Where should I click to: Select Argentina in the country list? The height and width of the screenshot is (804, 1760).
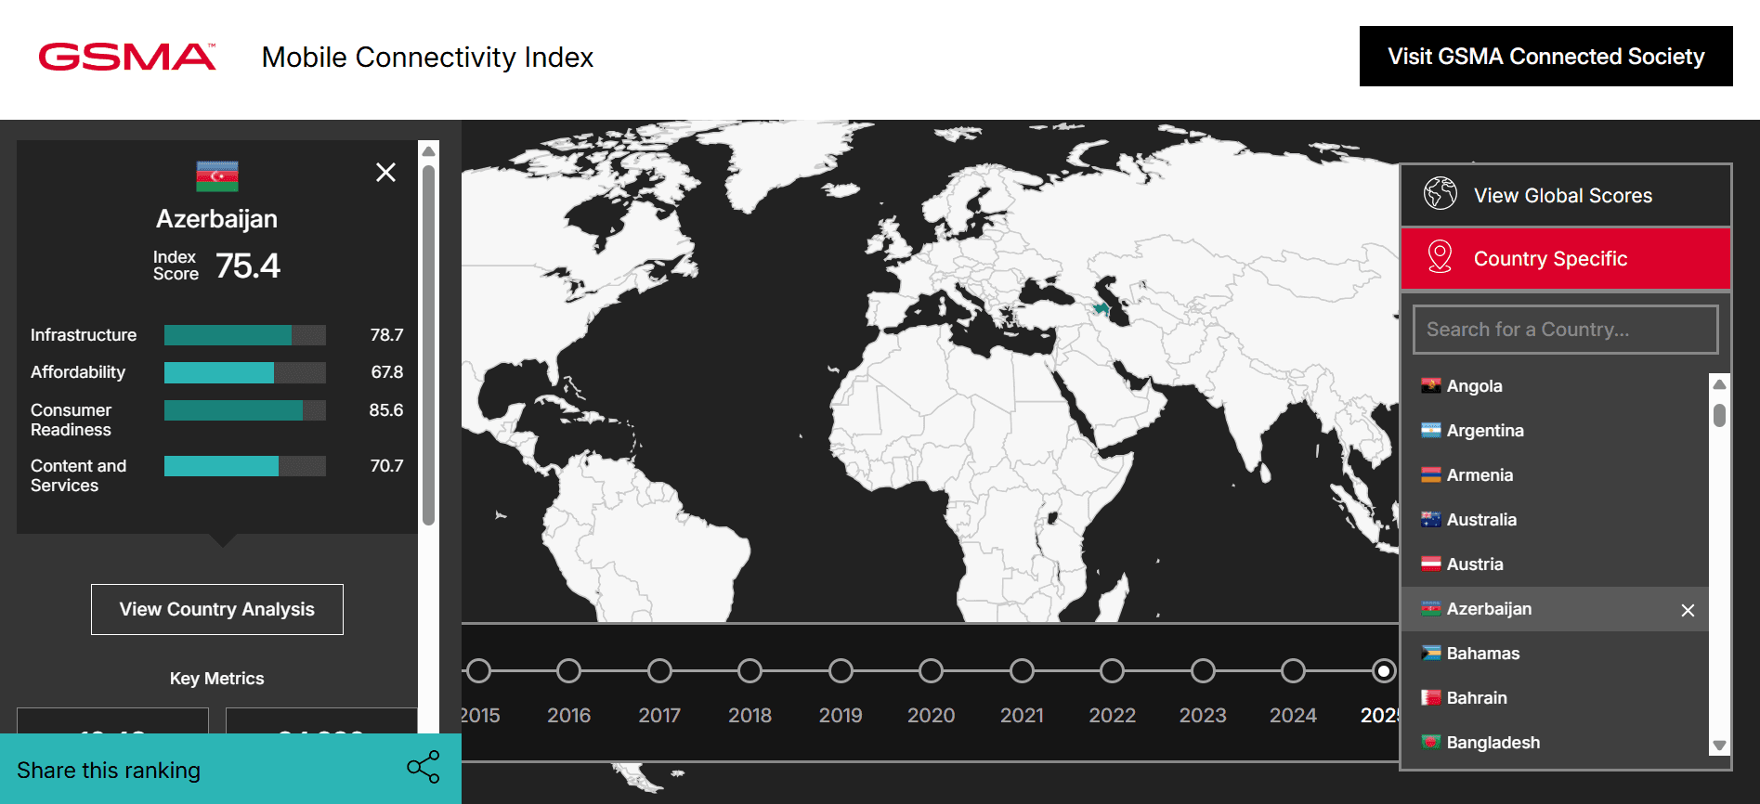pos(1555,431)
